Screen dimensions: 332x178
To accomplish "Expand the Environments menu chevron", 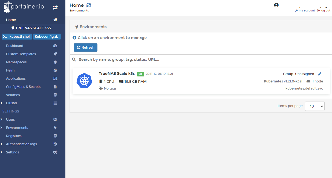I will tap(2, 128).
